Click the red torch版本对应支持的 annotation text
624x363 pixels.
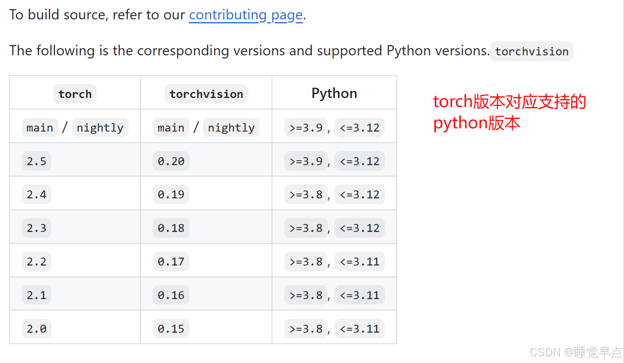point(509,102)
